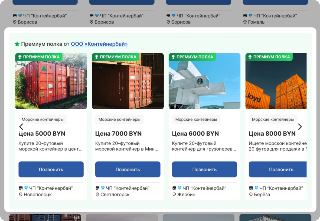Select Морские контейнеры tag on the 7000 BYN card
The image size is (320, 221).
(119, 119)
